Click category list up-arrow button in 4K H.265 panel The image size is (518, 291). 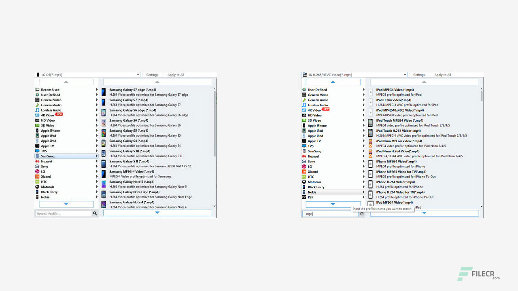(333, 82)
